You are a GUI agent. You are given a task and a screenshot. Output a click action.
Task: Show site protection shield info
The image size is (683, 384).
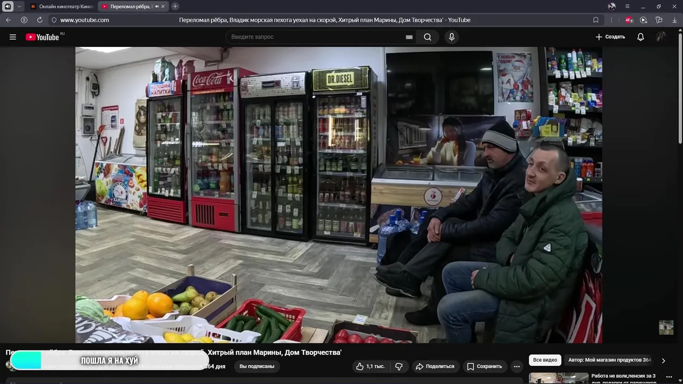(54, 20)
